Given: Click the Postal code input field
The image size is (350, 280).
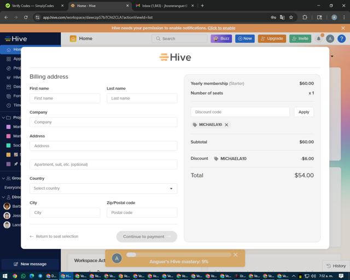Looking at the screenshot, I should (x=142, y=213).
